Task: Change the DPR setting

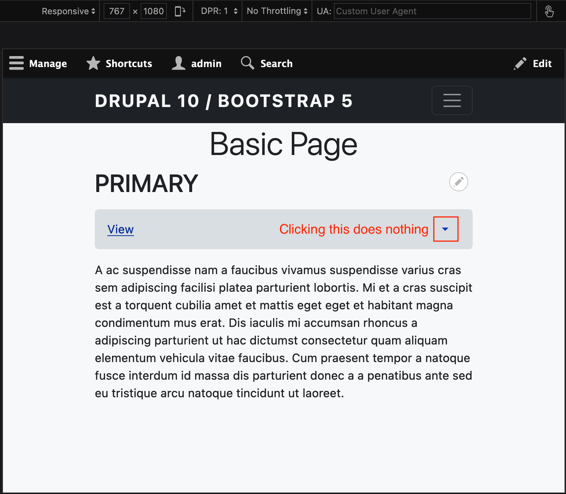Action: tap(217, 11)
